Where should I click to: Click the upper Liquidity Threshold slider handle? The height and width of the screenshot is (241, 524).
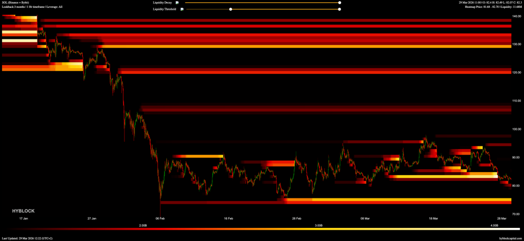[x=340, y=9]
